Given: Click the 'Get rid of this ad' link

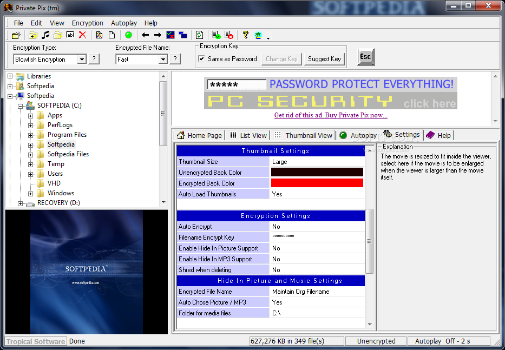Looking at the screenshot, I should 331,115.
